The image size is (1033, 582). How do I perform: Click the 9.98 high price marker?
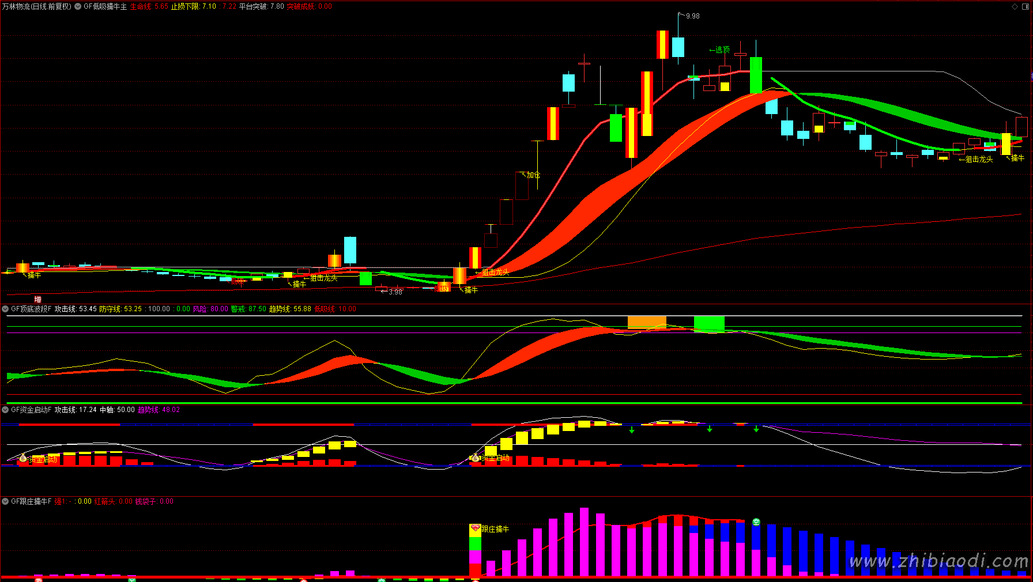coord(692,16)
